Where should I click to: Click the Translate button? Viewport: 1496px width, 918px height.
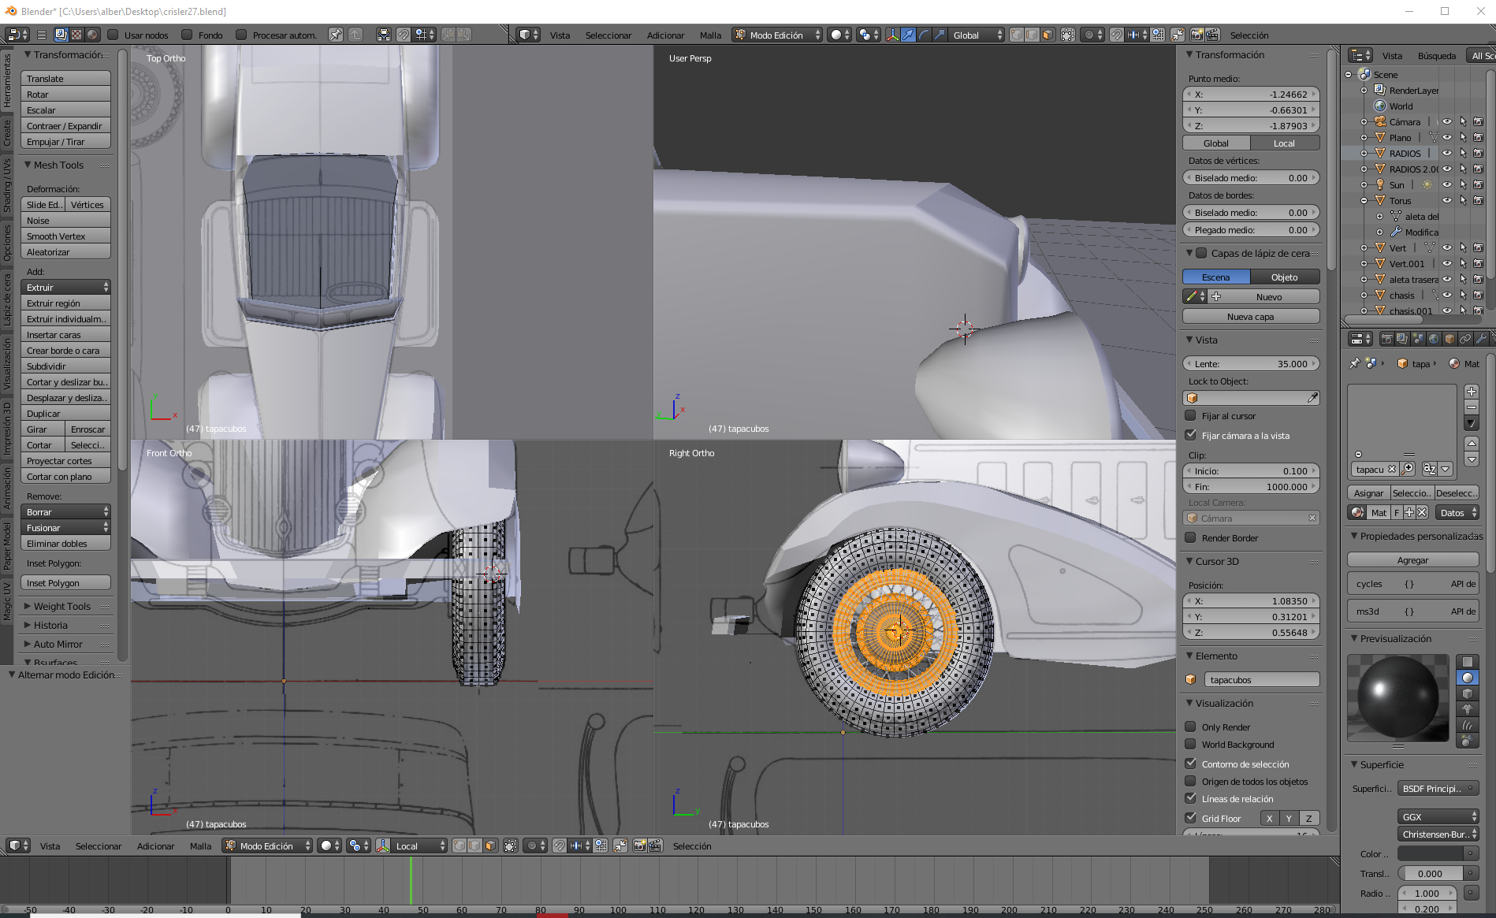[x=66, y=79]
